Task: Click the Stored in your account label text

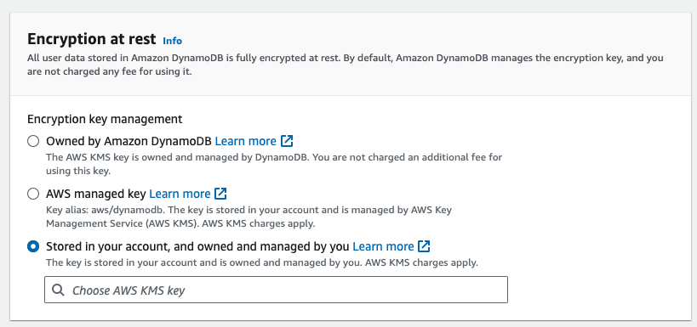Action: pos(197,246)
